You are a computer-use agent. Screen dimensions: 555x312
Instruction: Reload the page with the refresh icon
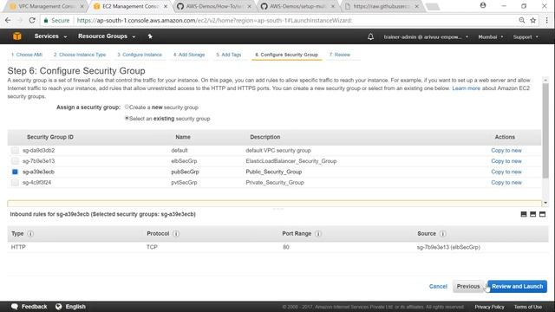tap(32, 21)
